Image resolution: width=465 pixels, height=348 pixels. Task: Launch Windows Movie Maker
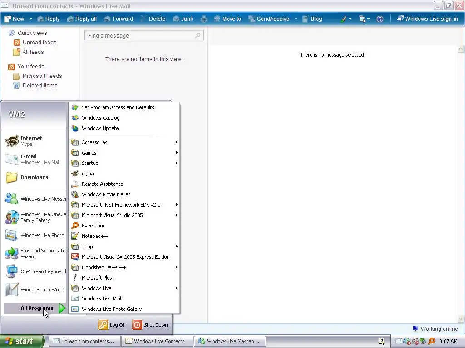[124, 194]
